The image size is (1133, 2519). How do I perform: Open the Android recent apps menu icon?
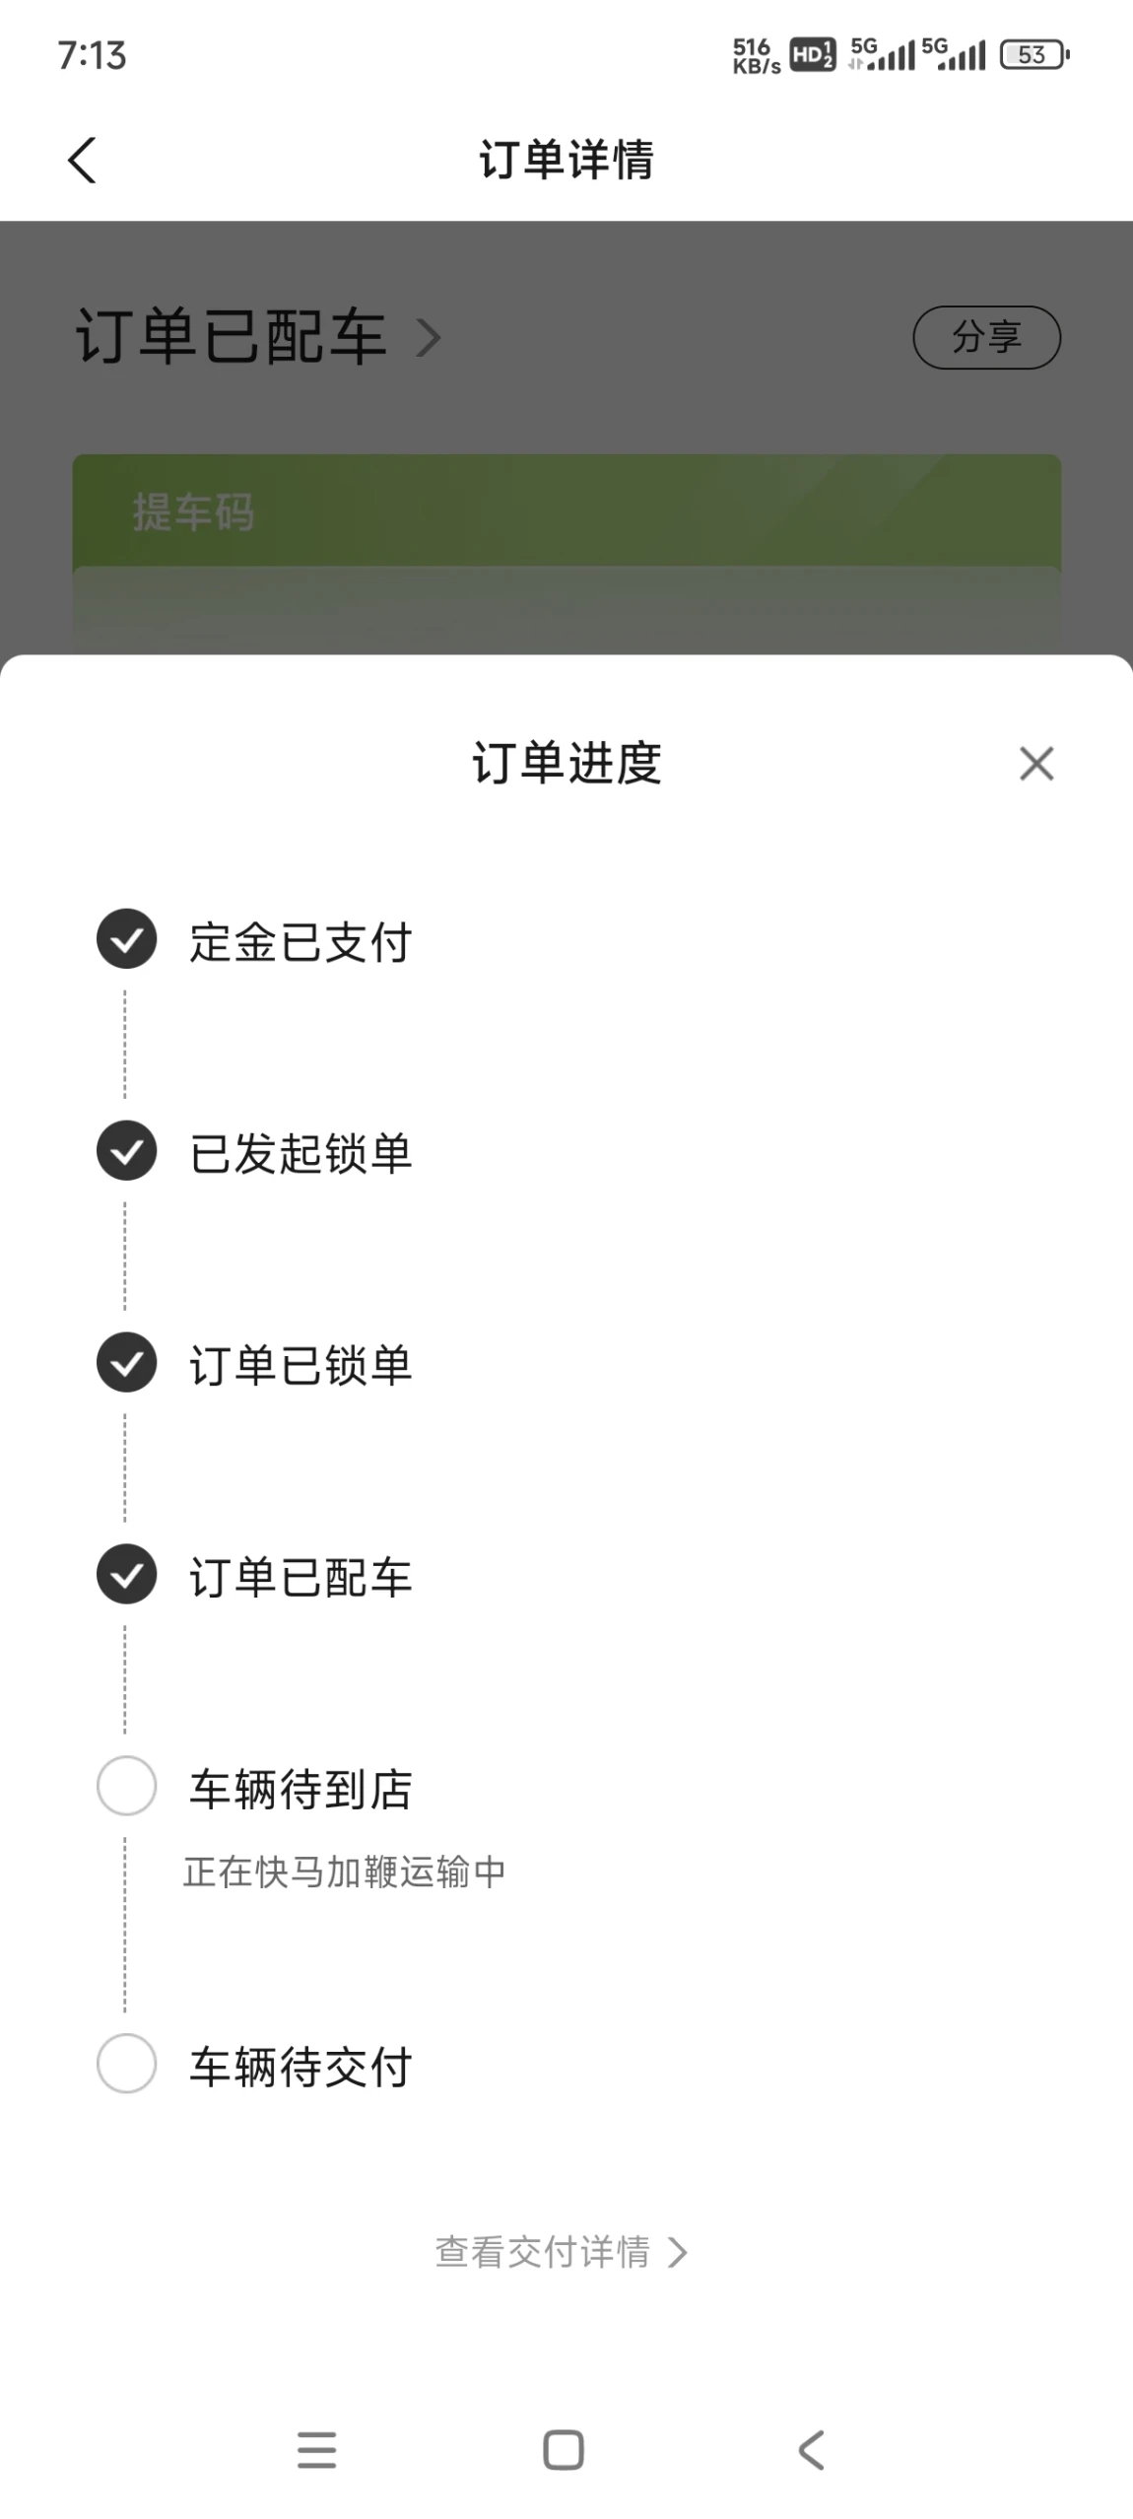click(317, 2450)
